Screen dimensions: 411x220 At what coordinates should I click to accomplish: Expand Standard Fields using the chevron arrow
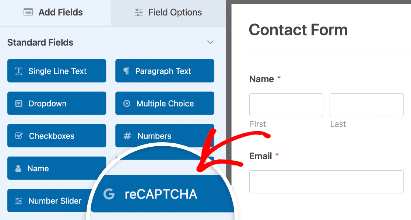210,42
